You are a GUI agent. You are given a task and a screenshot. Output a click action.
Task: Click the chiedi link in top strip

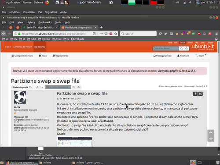pyautogui.click(x=190, y=43)
